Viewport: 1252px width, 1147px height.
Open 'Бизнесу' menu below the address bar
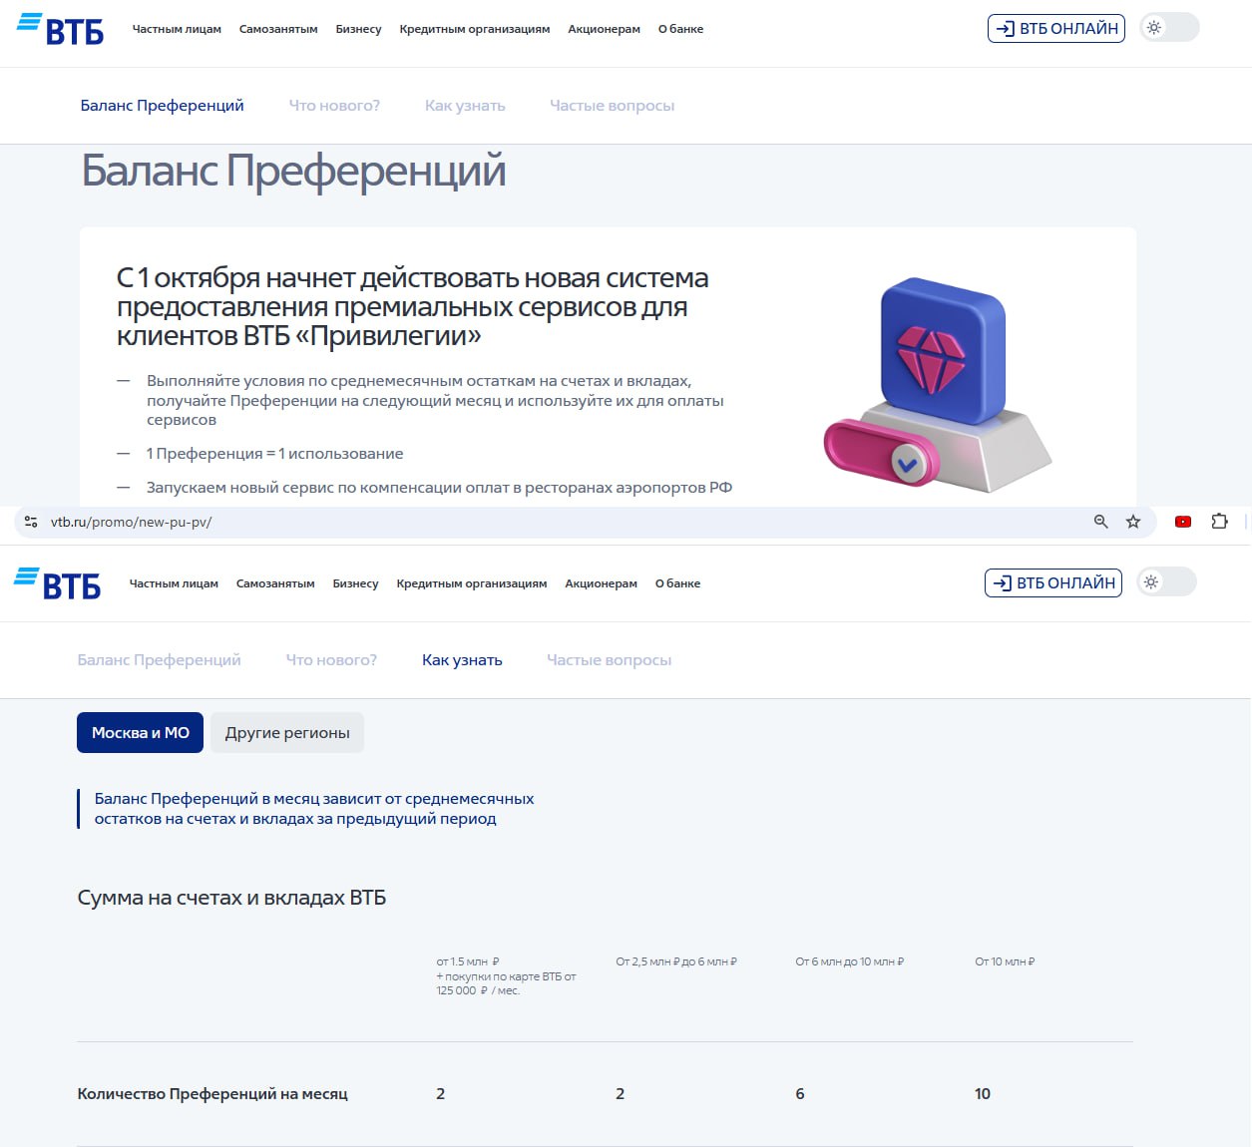pos(355,583)
